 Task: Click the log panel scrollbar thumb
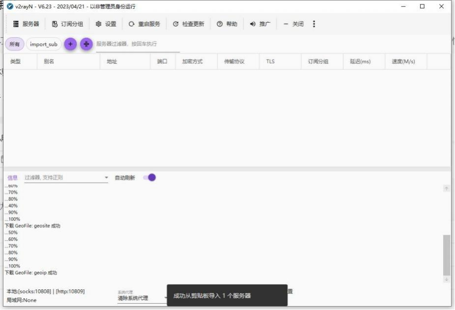pos(447,255)
